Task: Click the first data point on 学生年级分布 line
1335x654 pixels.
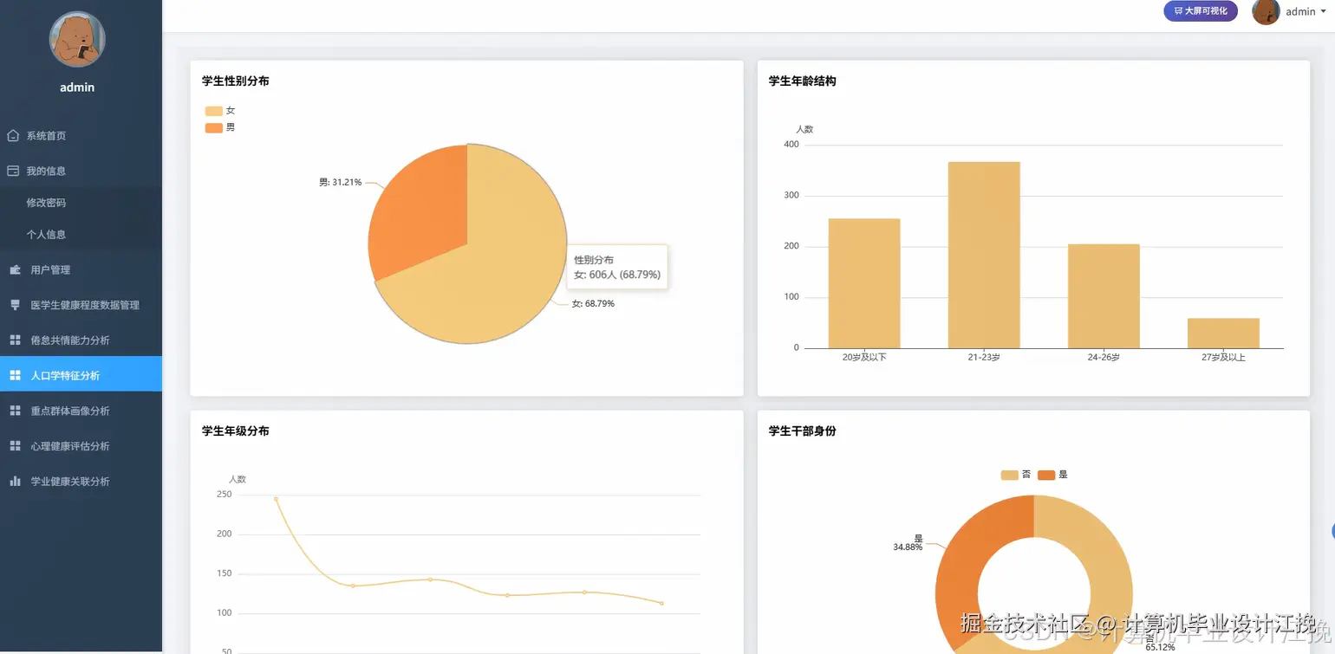Action: [x=276, y=499]
